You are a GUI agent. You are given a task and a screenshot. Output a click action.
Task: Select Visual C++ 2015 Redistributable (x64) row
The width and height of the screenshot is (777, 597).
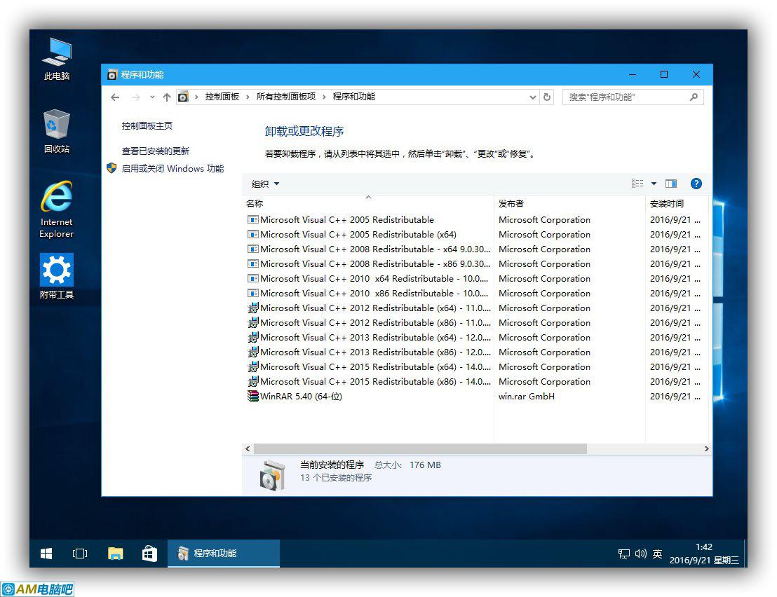474,366
